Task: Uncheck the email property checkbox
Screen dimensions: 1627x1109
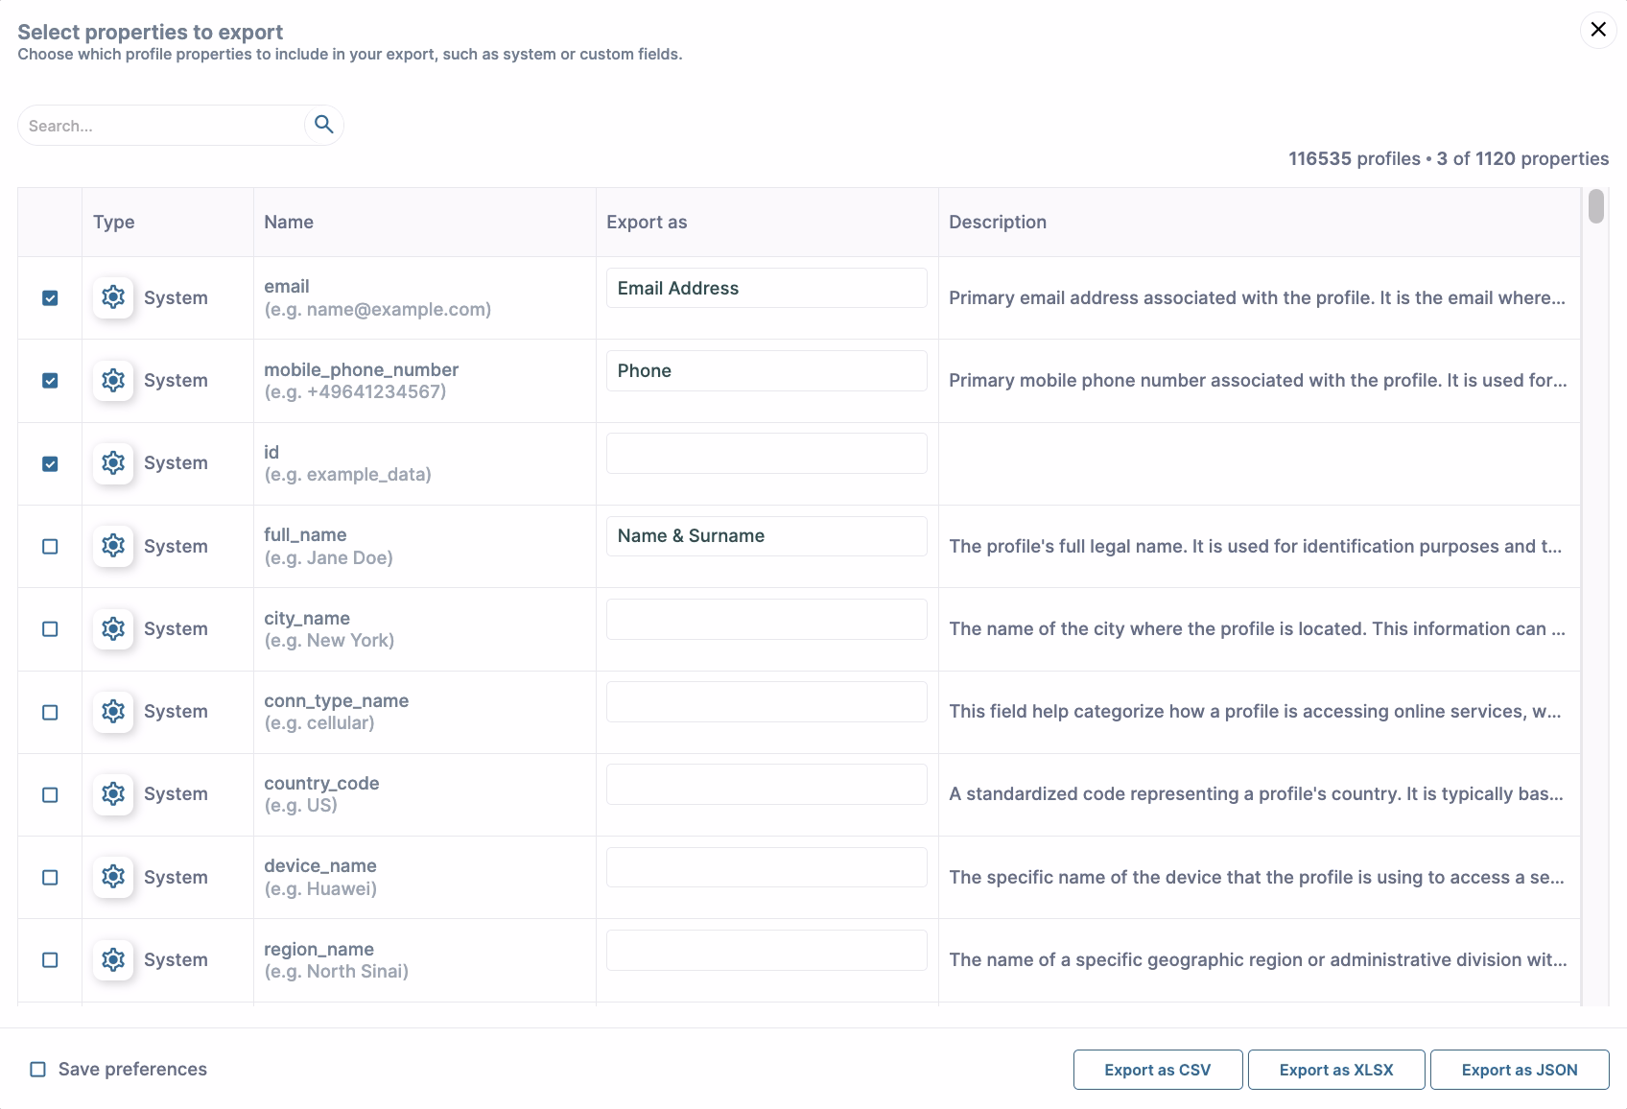Action: 50,297
